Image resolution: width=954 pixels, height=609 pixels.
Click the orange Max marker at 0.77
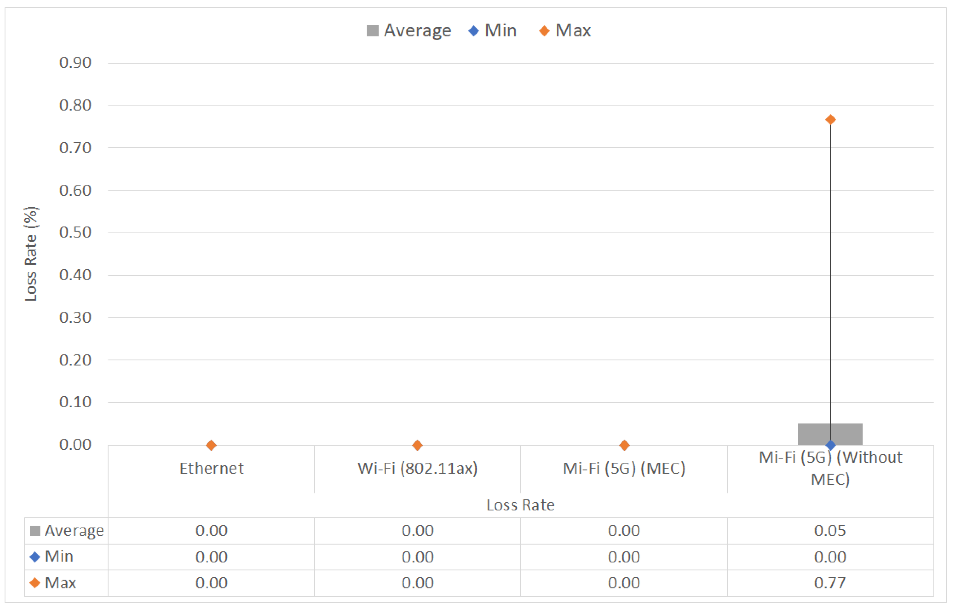[x=830, y=119]
